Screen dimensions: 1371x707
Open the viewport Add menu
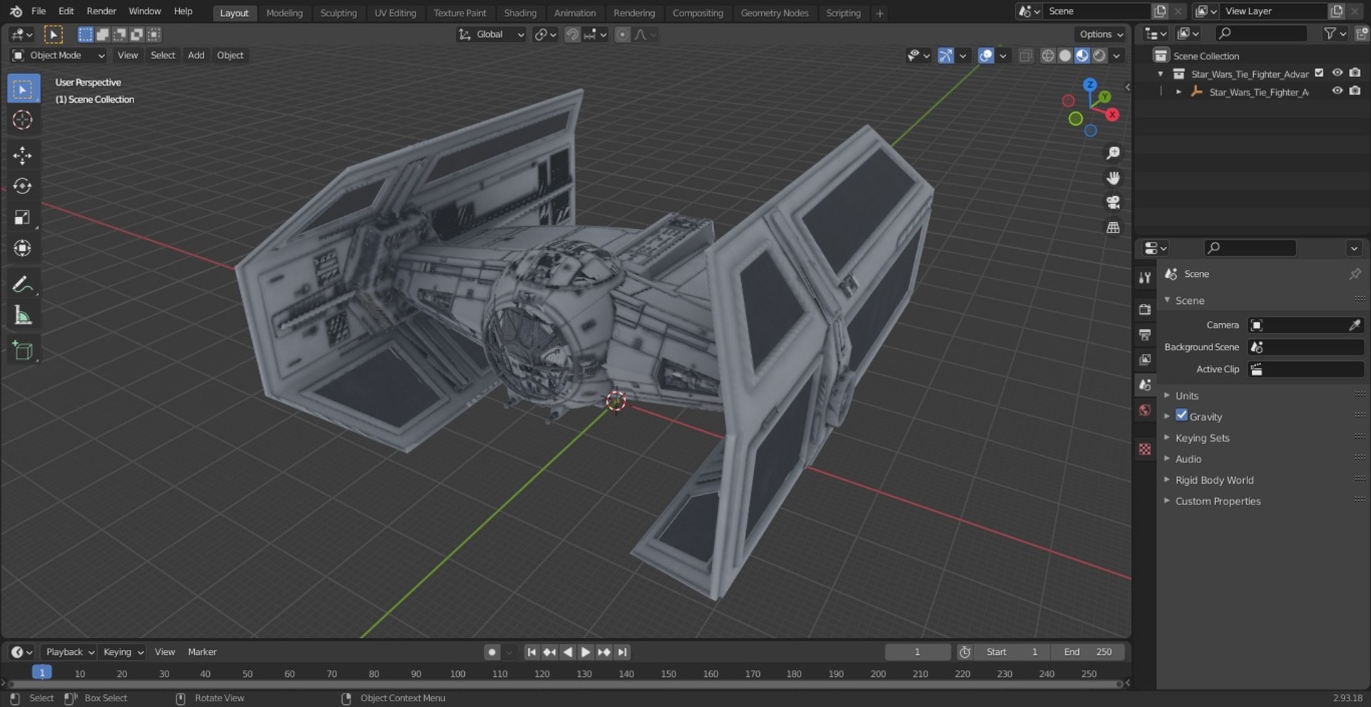point(196,56)
